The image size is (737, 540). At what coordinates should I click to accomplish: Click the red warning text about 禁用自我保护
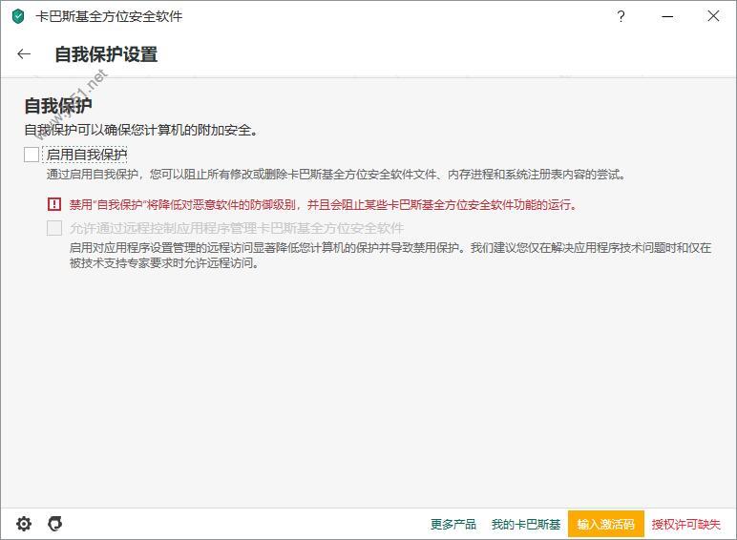tap(323, 205)
